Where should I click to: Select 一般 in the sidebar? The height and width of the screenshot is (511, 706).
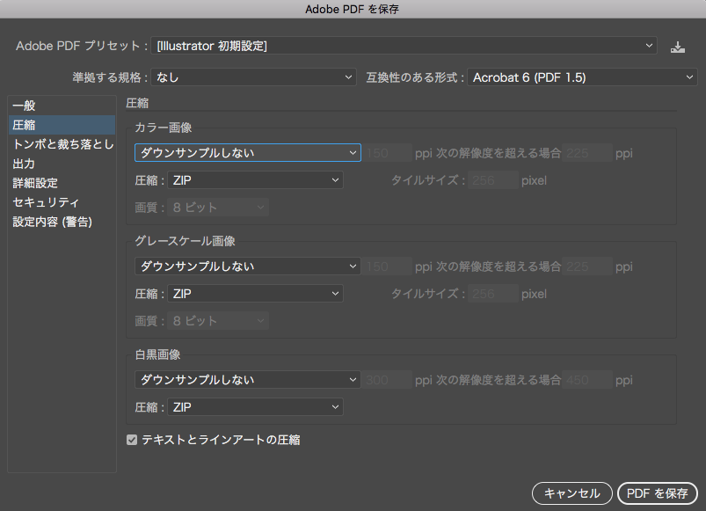(x=25, y=106)
